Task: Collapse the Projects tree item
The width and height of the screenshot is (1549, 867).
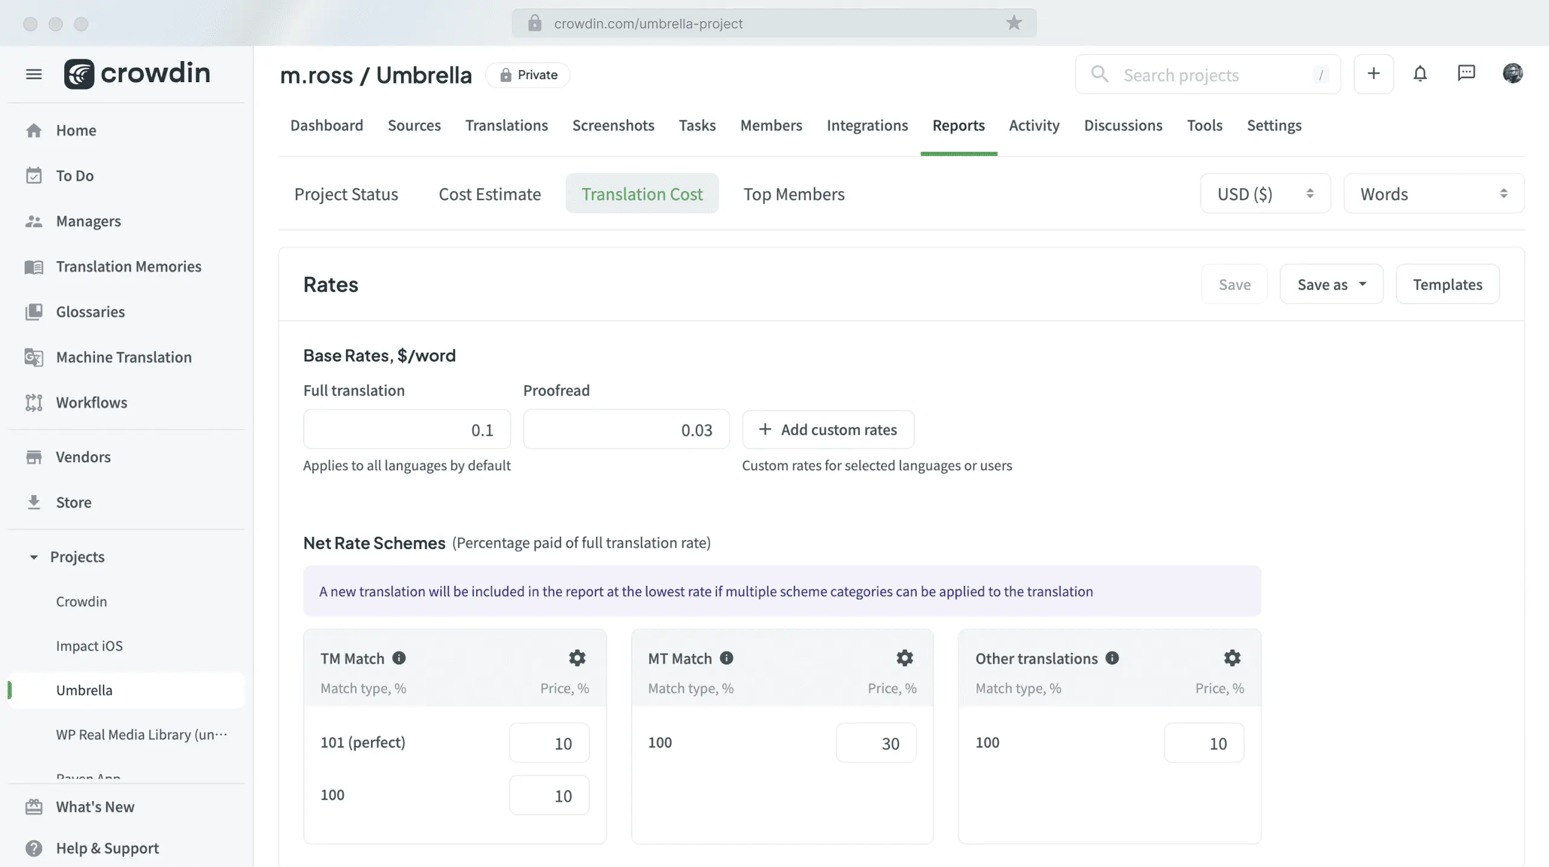Action: tap(32, 557)
